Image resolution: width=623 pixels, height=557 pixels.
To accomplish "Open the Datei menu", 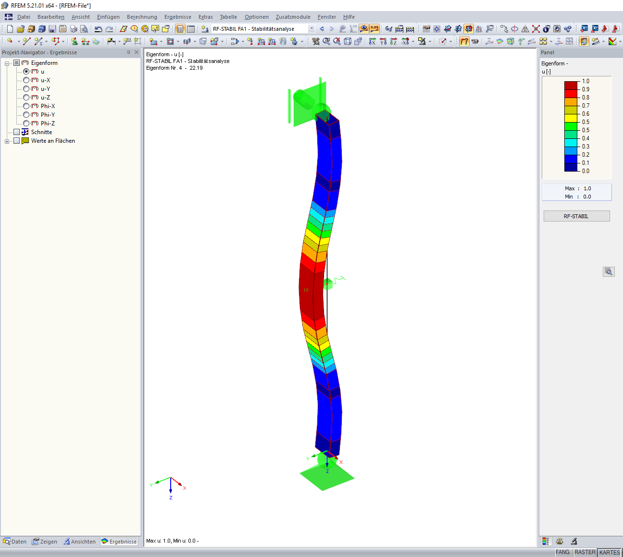I will pyautogui.click(x=24, y=17).
